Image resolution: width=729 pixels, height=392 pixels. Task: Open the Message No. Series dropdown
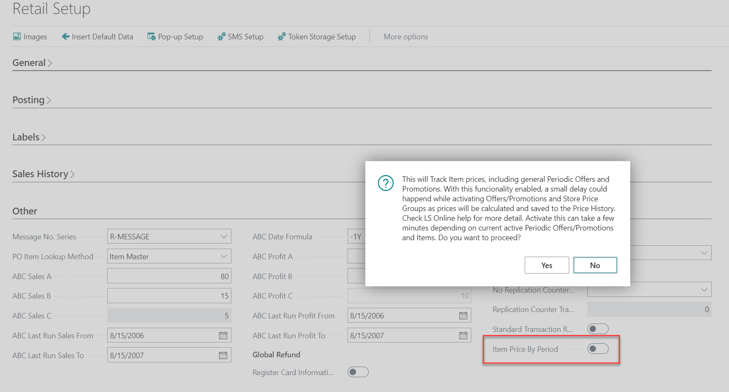pos(224,237)
